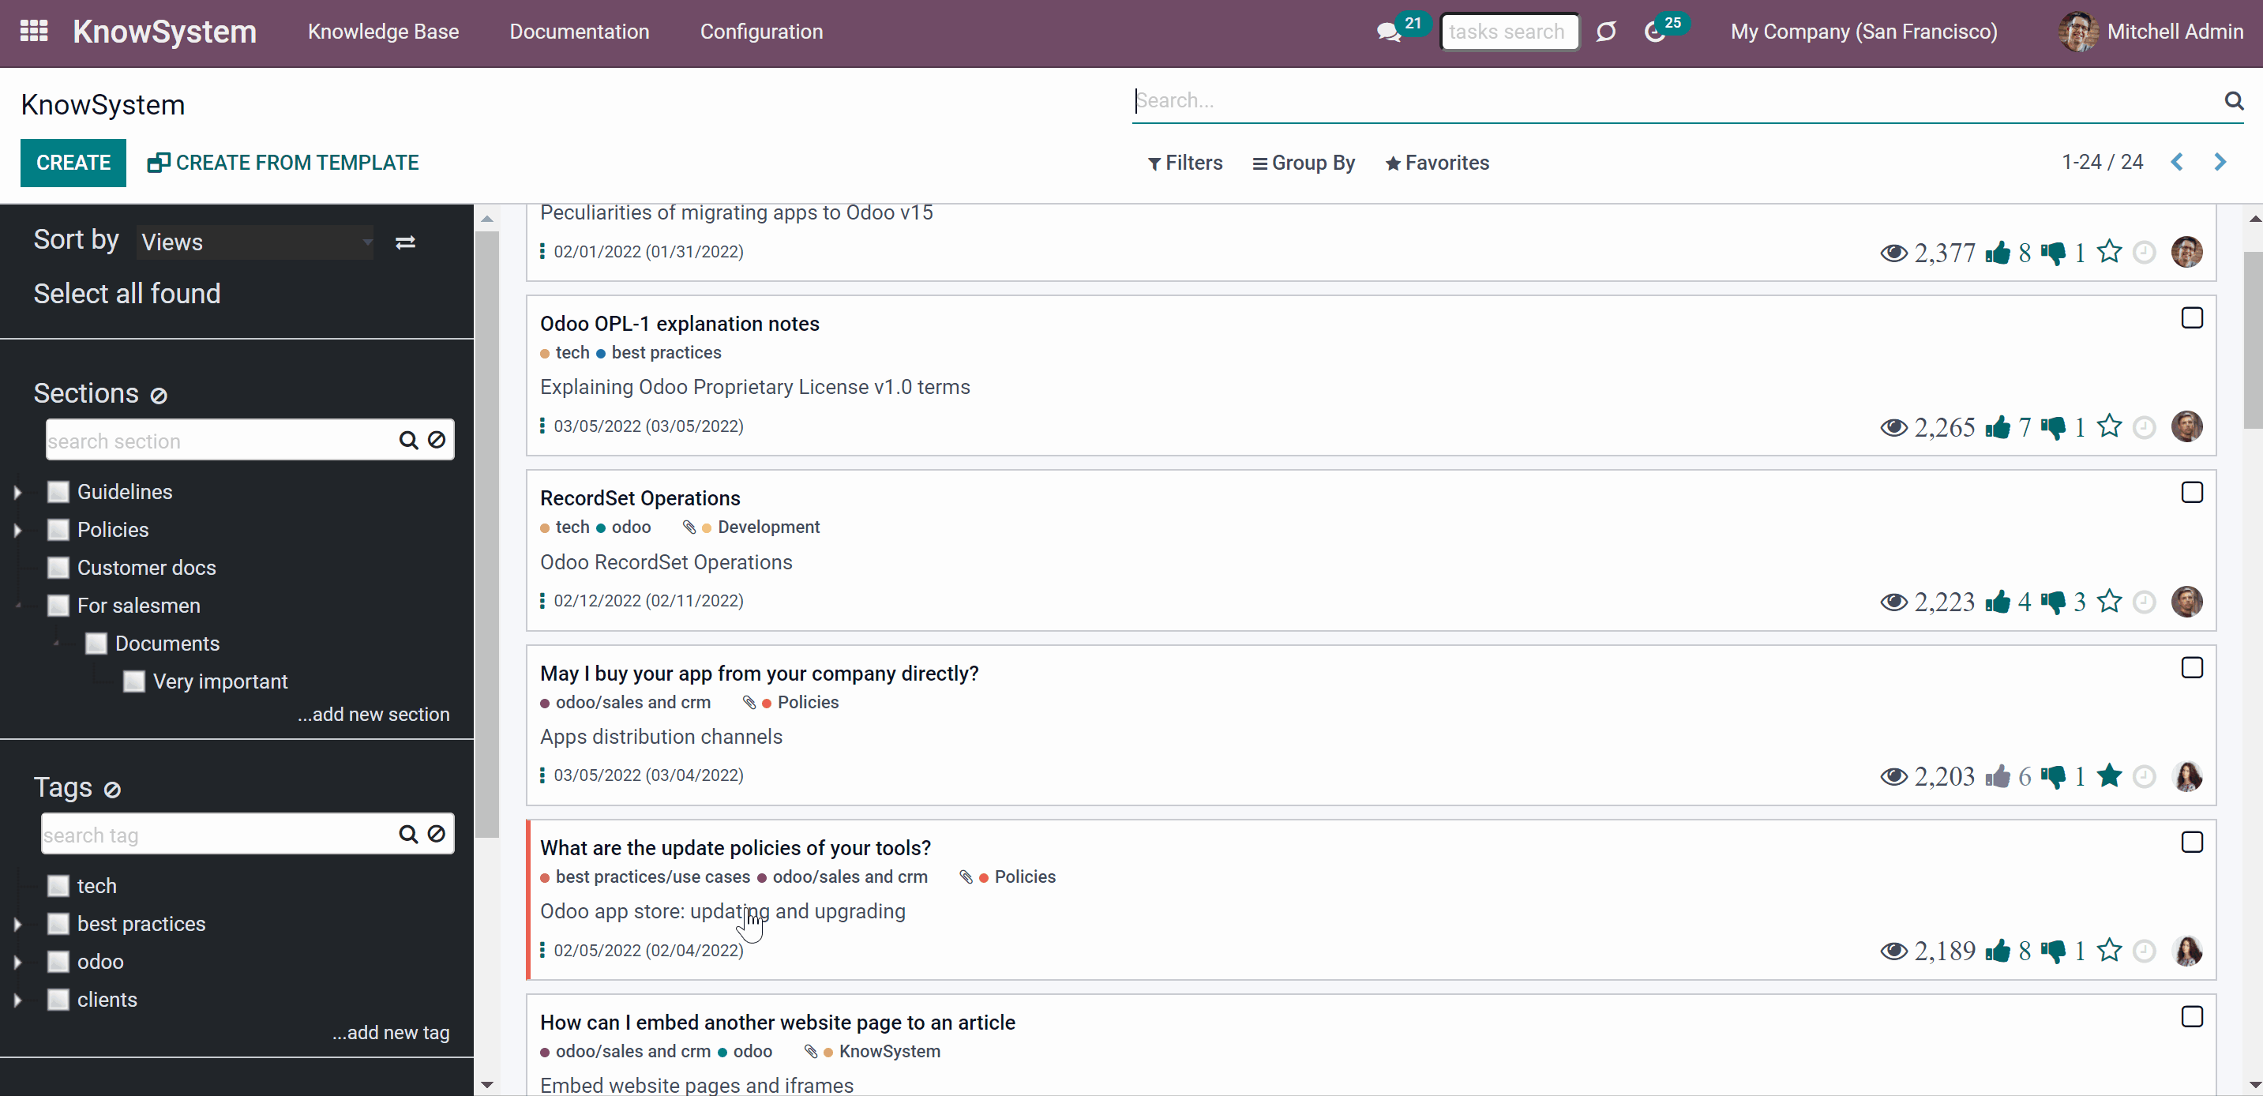
Task: Check the Guidelines section checkbox
Action: coord(58,492)
